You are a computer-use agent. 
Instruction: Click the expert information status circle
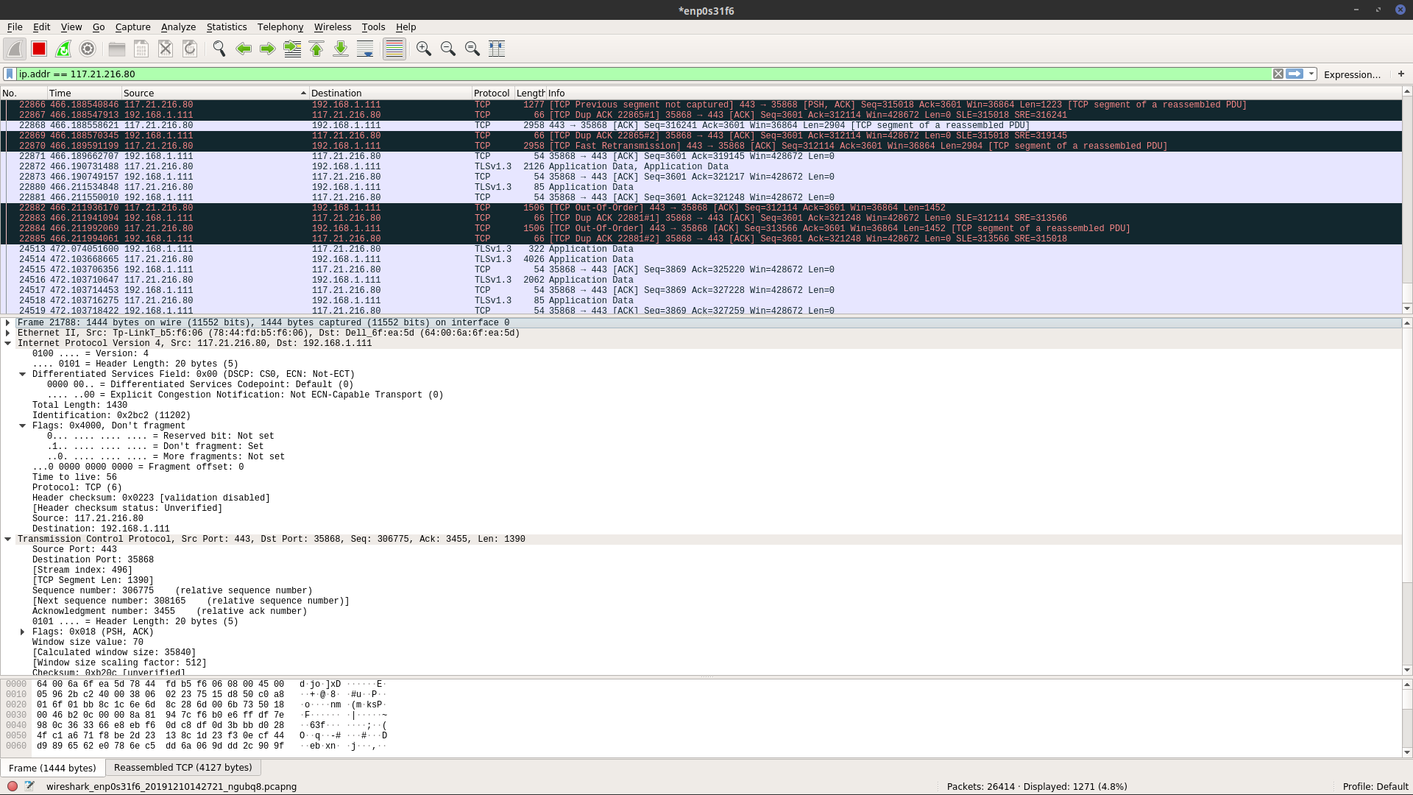click(x=13, y=786)
